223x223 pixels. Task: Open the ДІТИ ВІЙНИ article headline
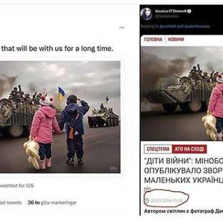183,171
